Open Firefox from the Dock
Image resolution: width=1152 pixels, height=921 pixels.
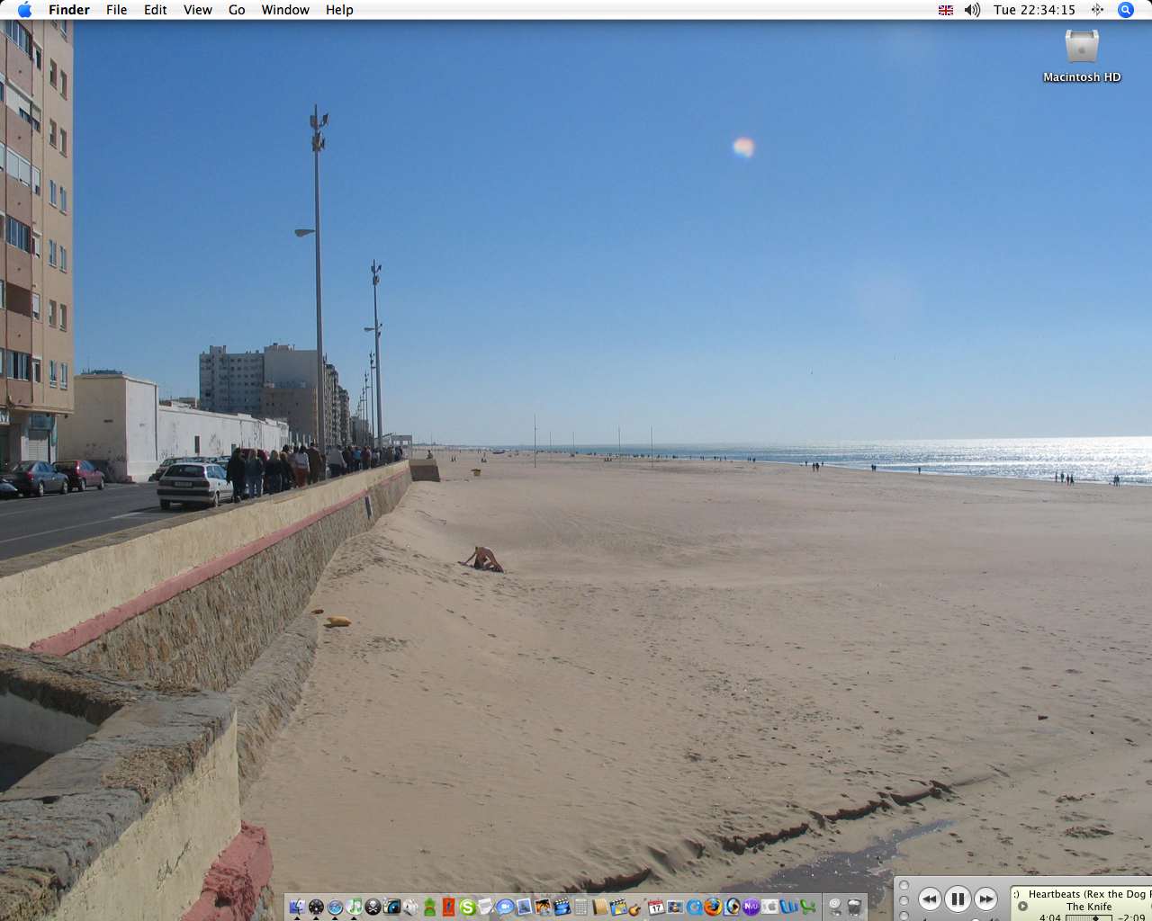click(x=713, y=907)
